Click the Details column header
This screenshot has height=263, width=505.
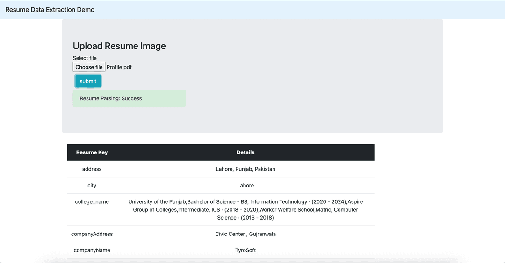(245, 152)
